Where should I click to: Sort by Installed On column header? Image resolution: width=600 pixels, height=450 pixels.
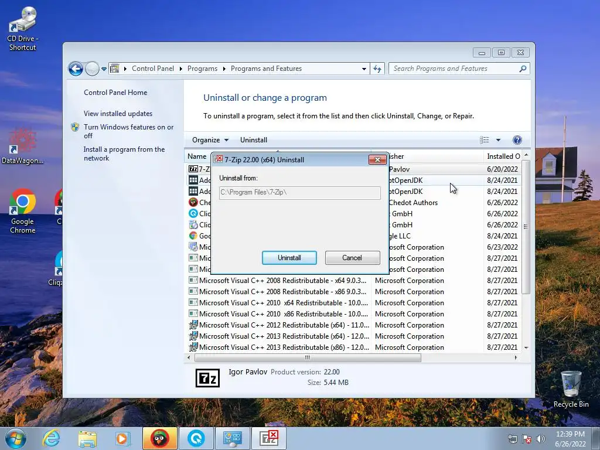tap(503, 156)
